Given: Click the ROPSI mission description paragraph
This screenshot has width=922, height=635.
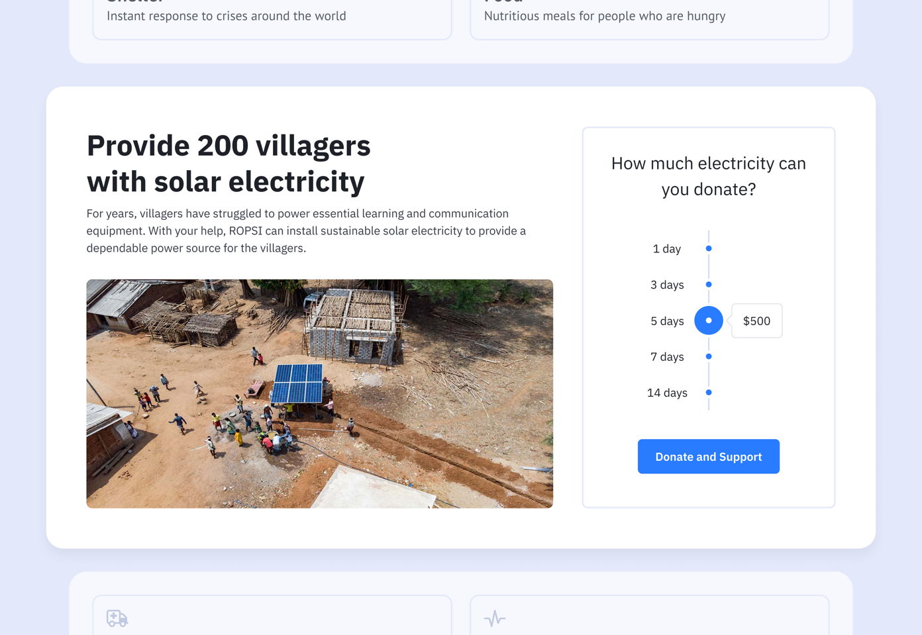Looking at the screenshot, I should pos(306,230).
